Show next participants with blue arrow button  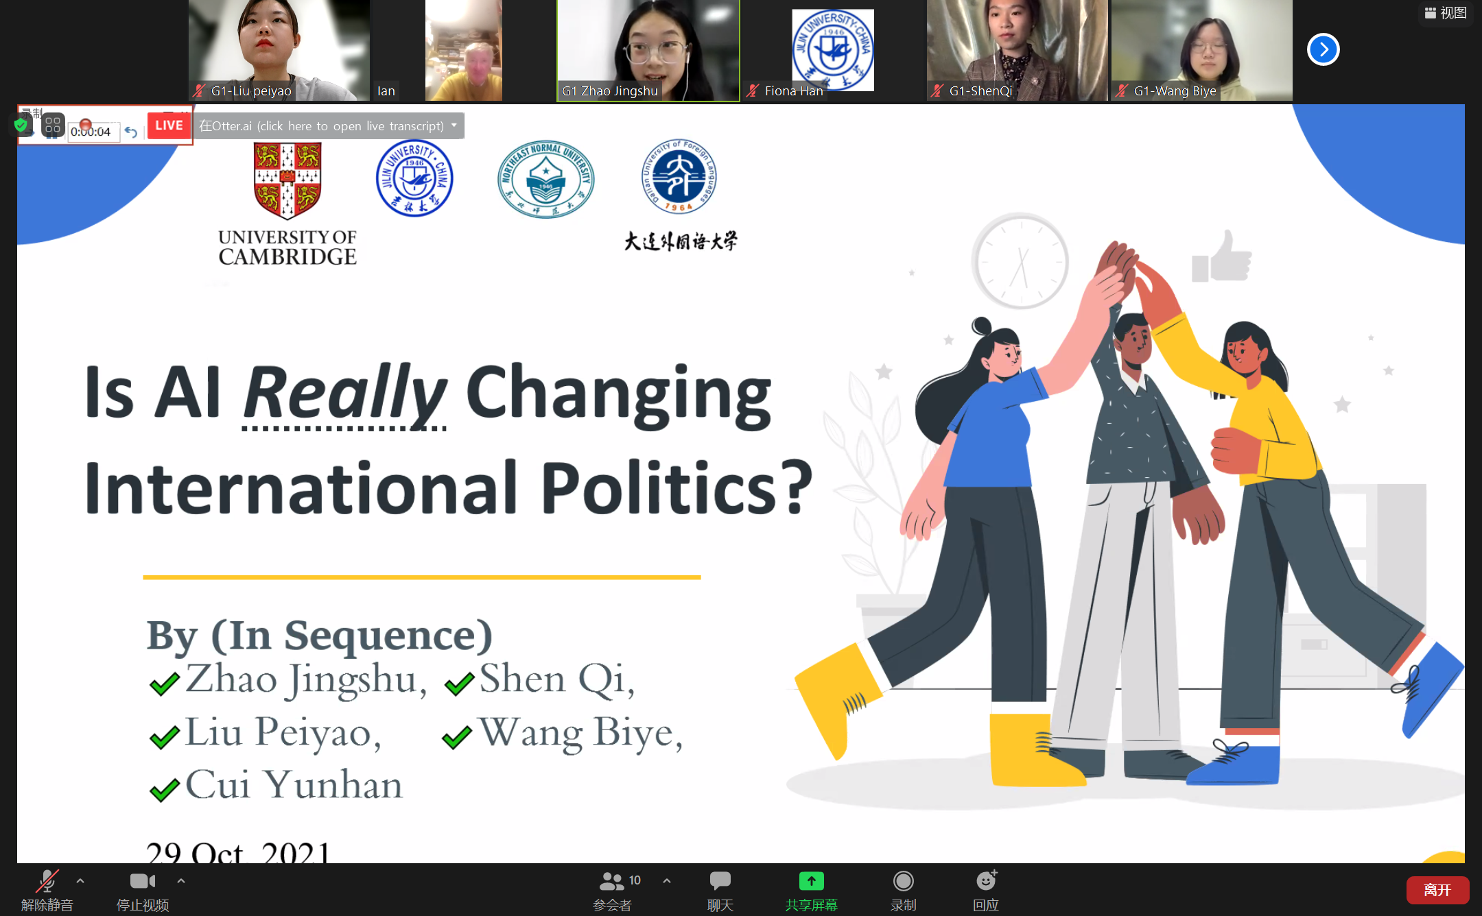(x=1323, y=49)
